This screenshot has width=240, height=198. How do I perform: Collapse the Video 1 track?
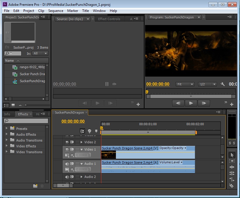82,149
